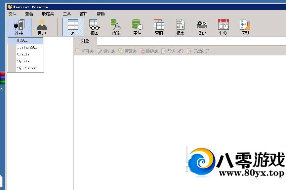Click the 导出向导 (Export Wizard) button
286x190 pixels.
(x=198, y=51)
